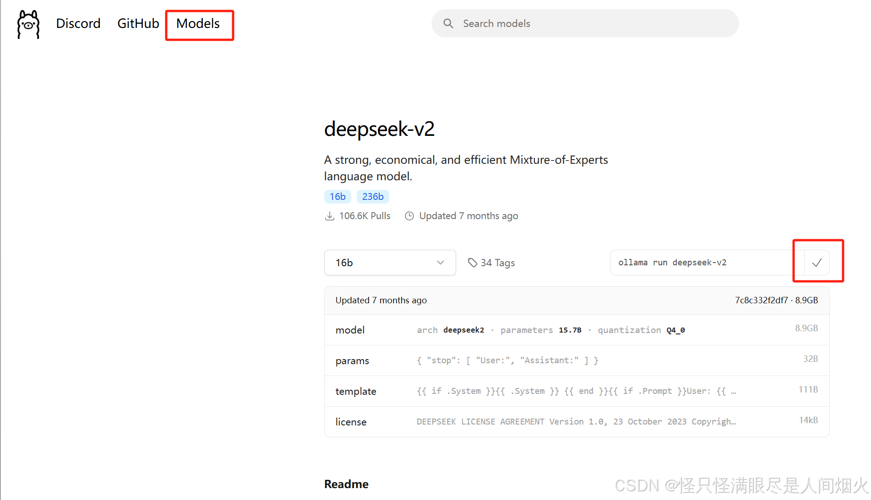This screenshot has height=500, width=871.
Task: Open the GitHub link
Action: click(x=138, y=23)
